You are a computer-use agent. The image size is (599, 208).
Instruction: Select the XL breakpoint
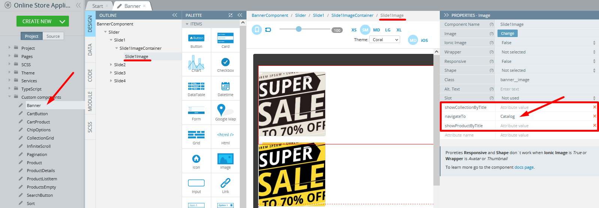coord(399,30)
